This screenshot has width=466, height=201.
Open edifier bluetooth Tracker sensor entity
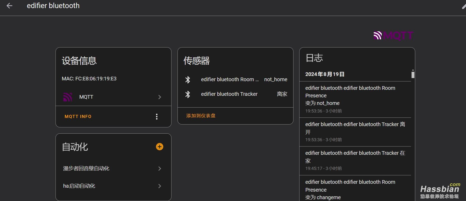pyautogui.click(x=229, y=94)
